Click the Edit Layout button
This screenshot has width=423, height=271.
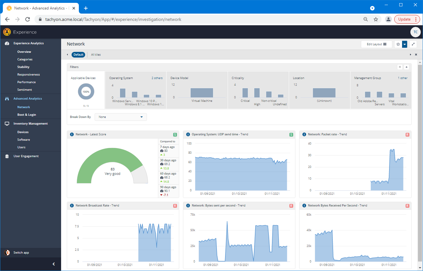pos(376,44)
